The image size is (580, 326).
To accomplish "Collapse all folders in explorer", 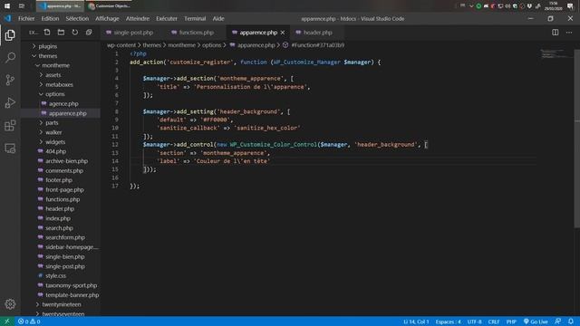I will point(89,33).
